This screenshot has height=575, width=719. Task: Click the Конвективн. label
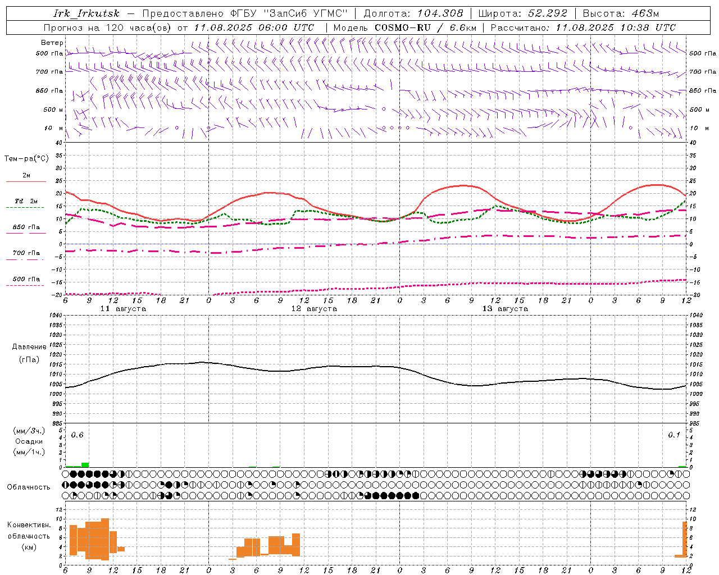pos(29,525)
